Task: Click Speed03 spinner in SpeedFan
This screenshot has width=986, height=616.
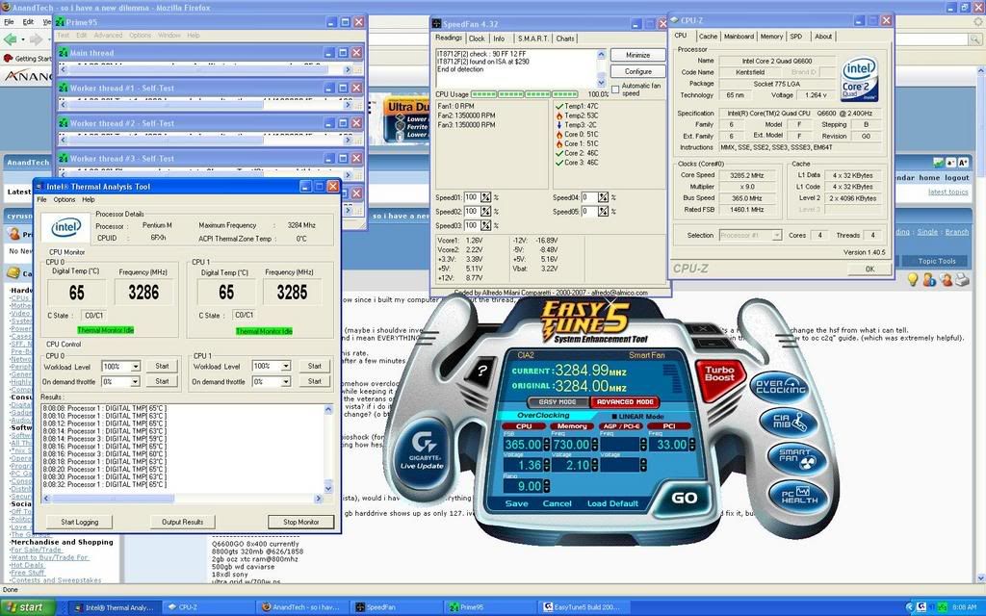Action: coord(485,225)
